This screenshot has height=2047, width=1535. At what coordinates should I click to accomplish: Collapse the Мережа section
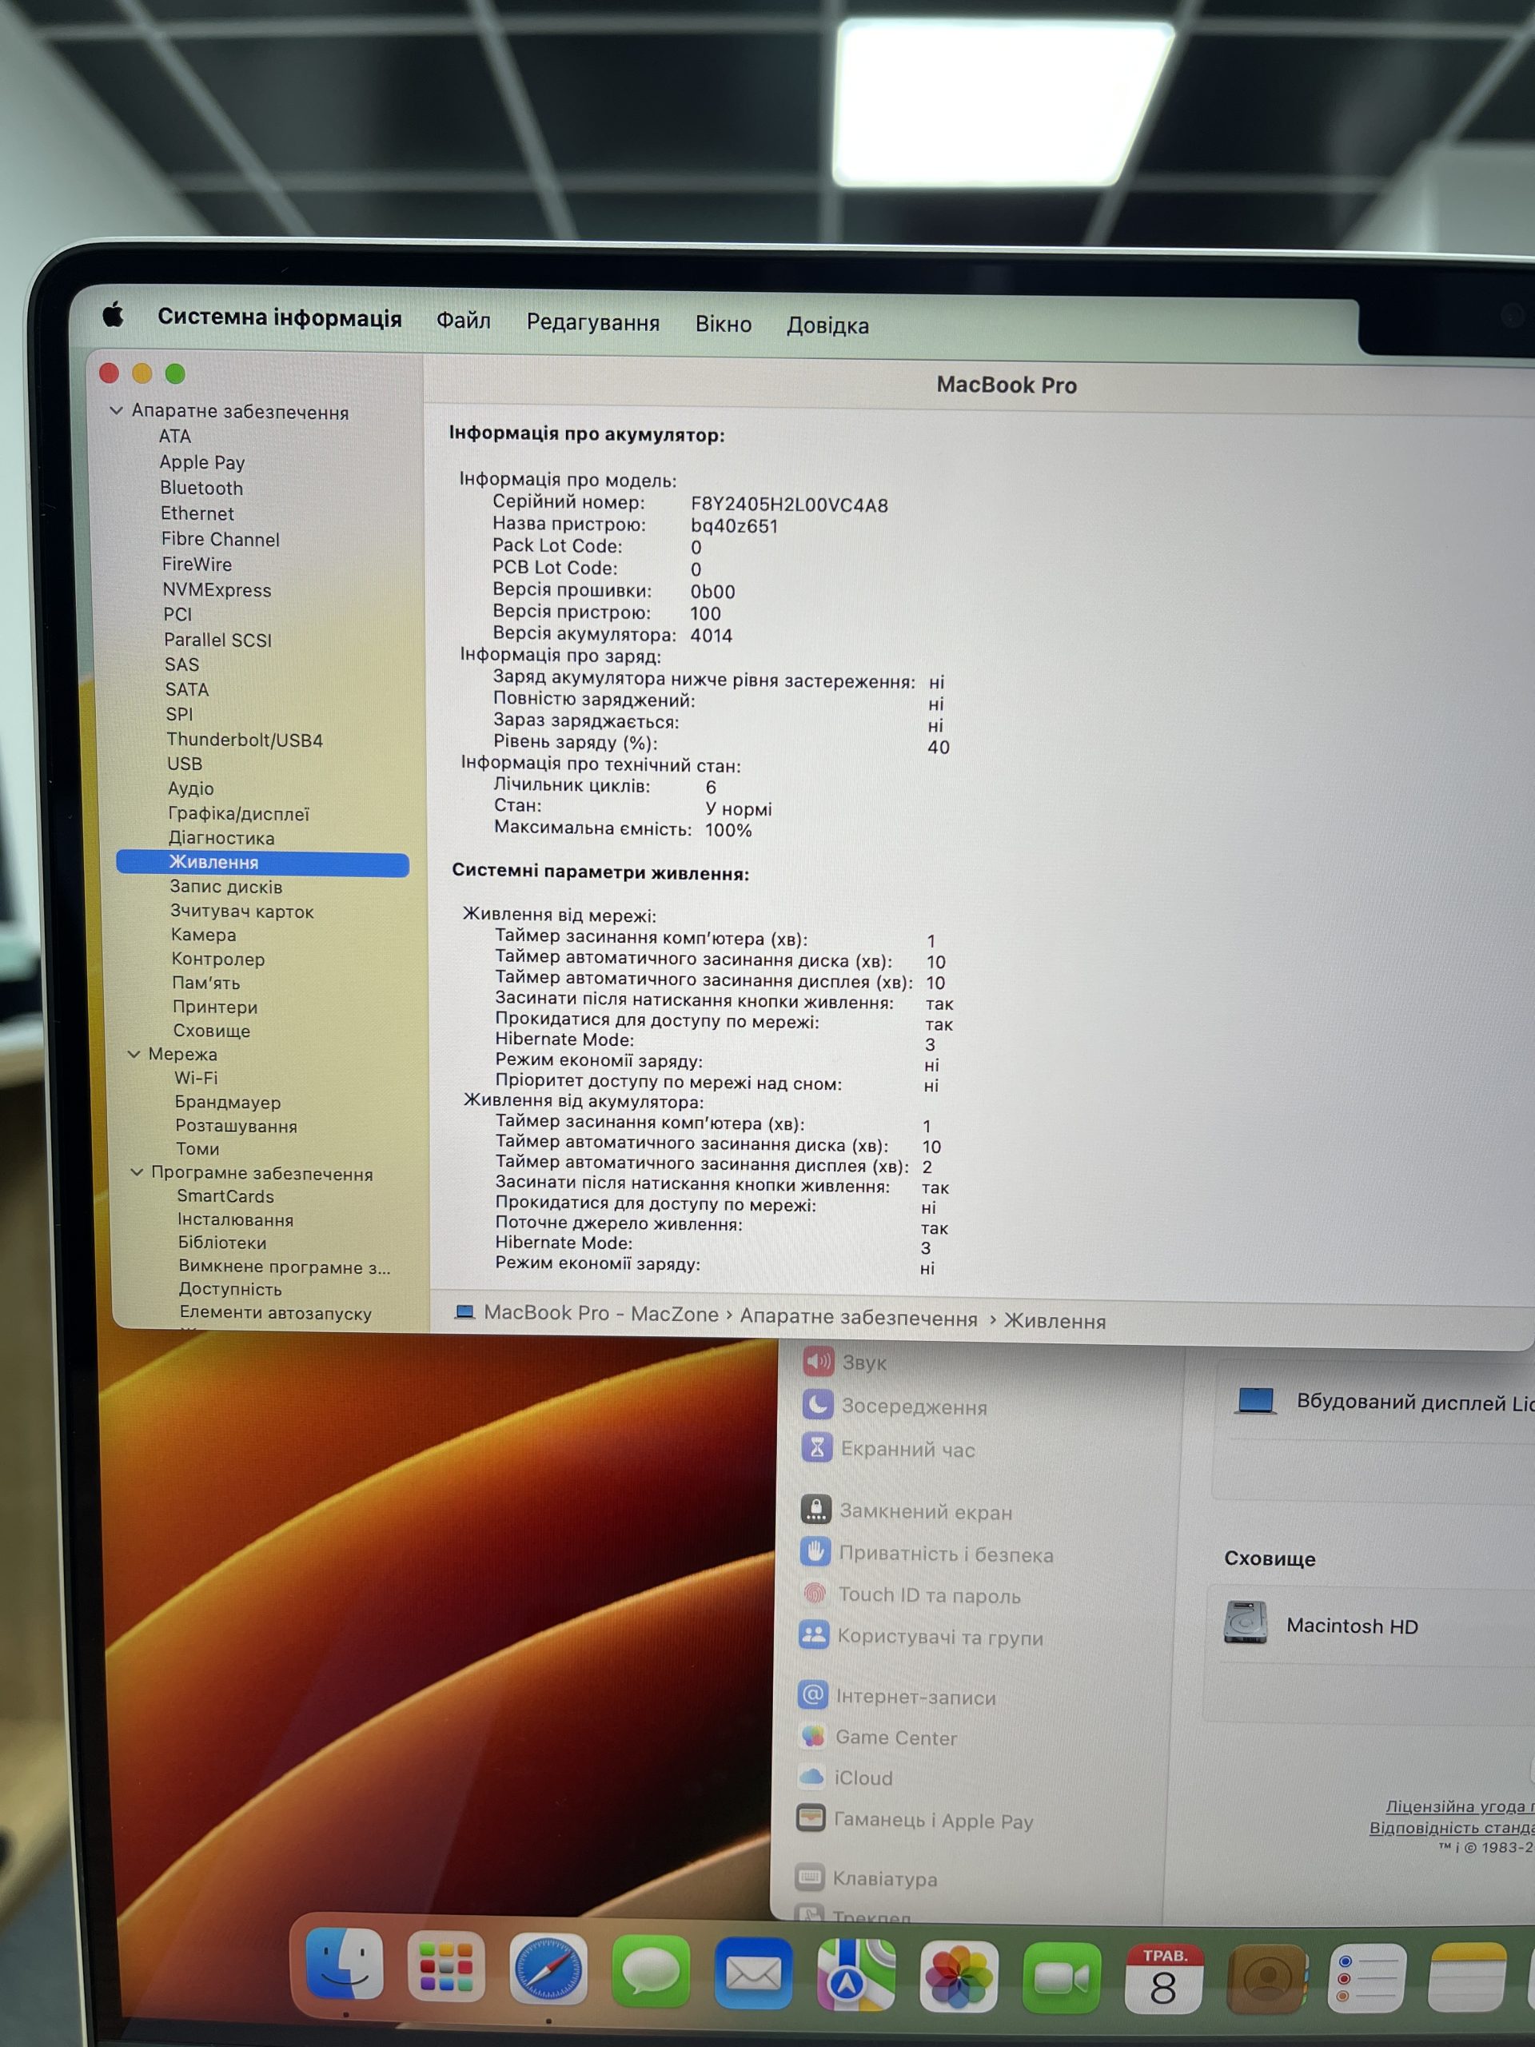tap(134, 1054)
